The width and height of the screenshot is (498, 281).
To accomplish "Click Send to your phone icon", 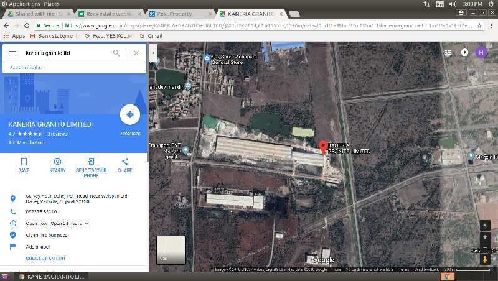I will coord(91,162).
